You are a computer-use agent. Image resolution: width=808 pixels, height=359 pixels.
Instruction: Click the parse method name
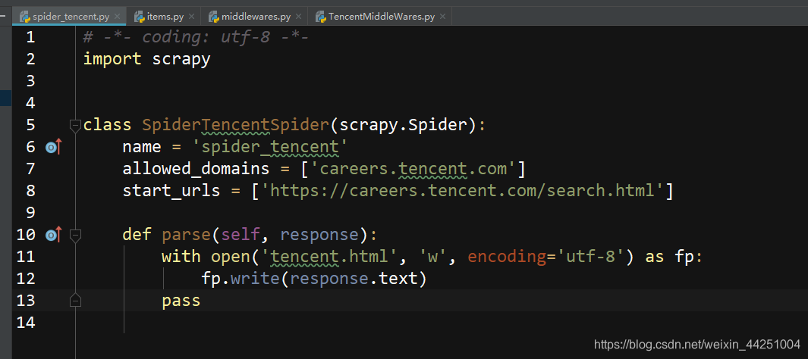coord(186,235)
